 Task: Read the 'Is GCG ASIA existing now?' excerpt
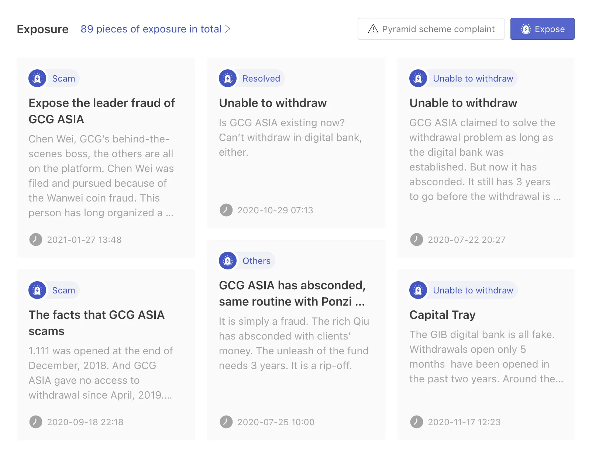coord(290,137)
